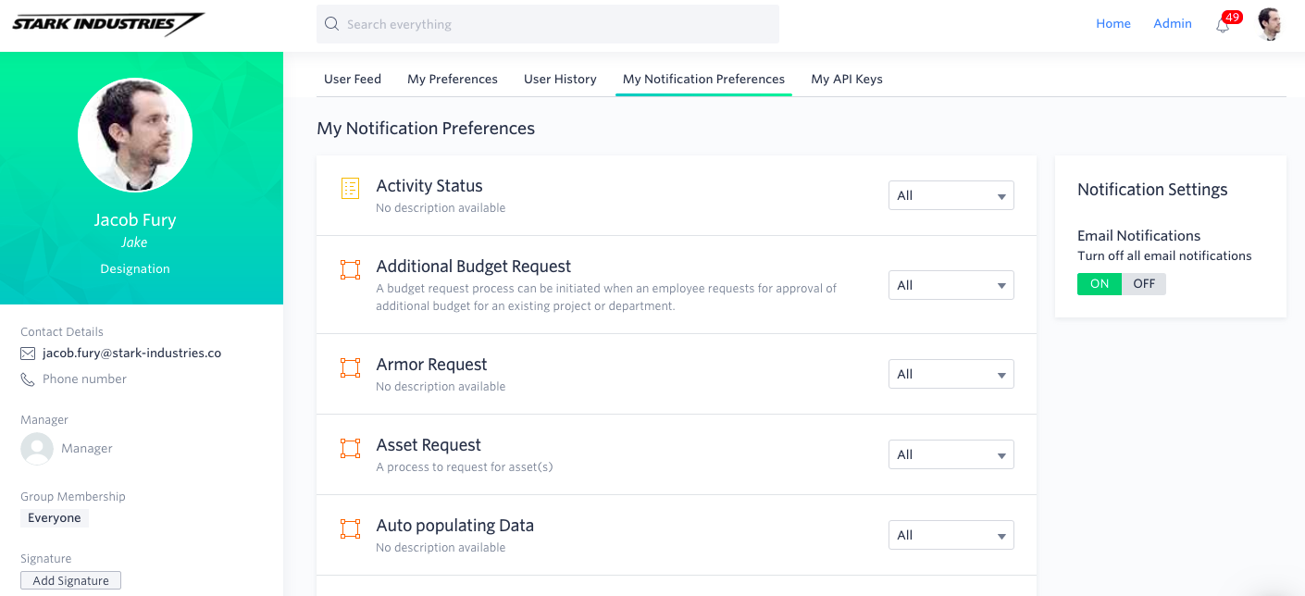This screenshot has width=1305, height=596.
Task: Click the Asset Request process icon
Action: pos(350,448)
